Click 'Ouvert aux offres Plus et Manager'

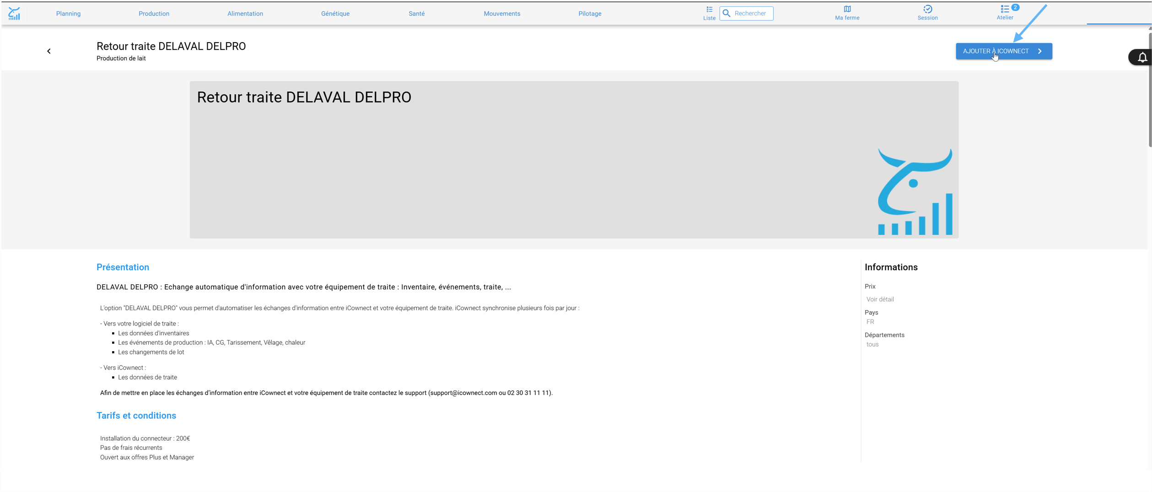[147, 457]
